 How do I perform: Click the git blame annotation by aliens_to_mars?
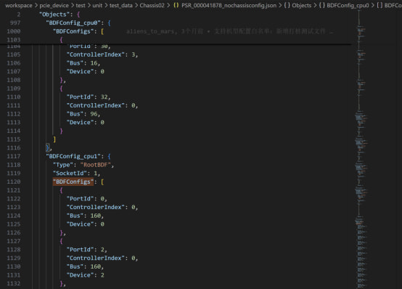pos(230,31)
